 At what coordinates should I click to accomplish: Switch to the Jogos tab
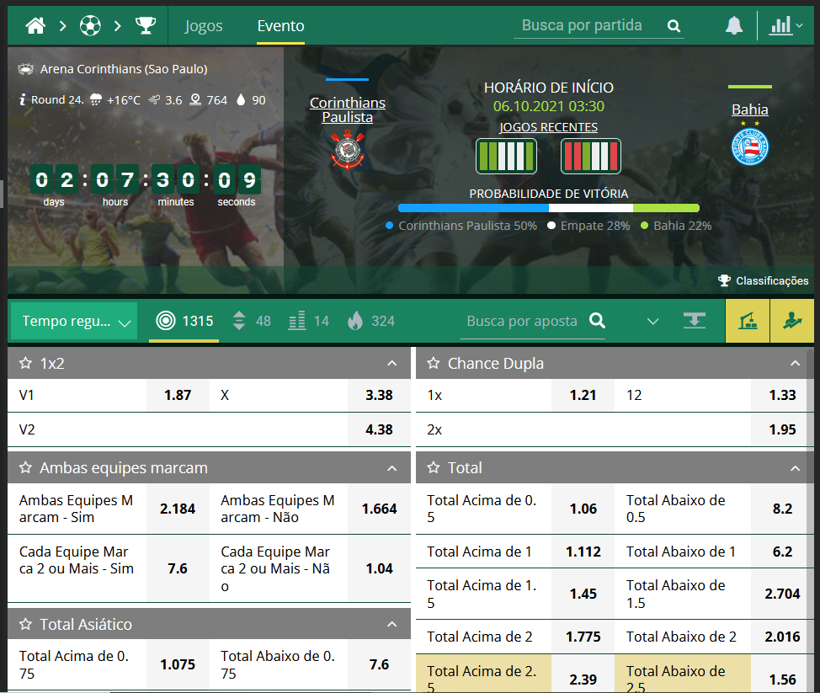click(x=204, y=25)
